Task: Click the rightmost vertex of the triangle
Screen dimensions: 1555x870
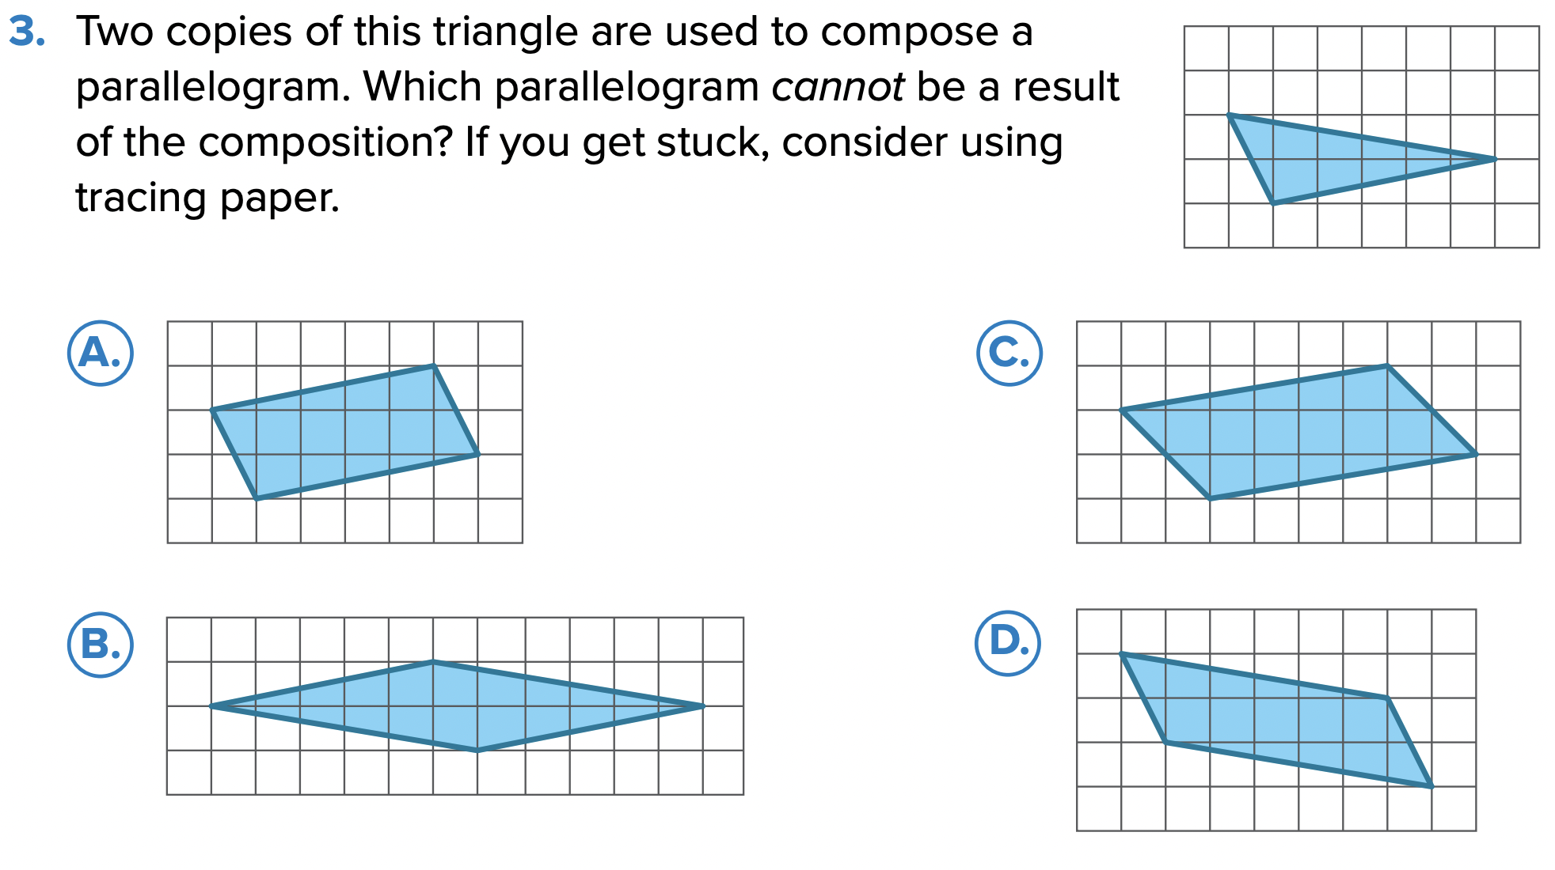Action: pos(1495,159)
